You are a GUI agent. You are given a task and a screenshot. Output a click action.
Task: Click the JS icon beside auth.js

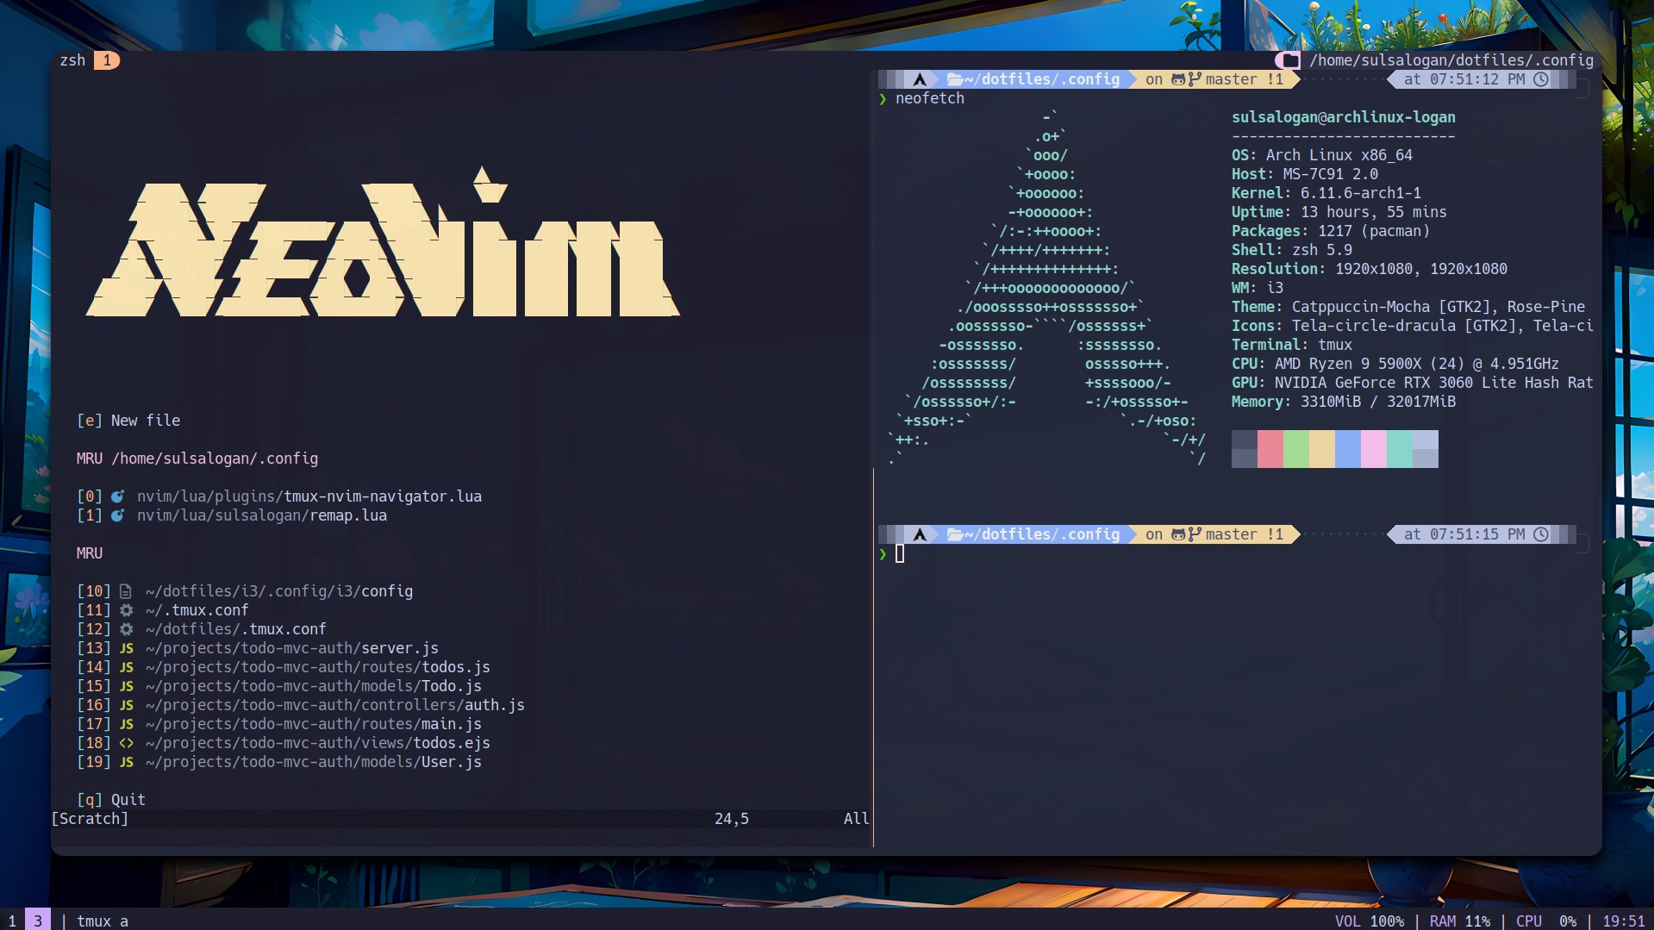tap(127, 705)
